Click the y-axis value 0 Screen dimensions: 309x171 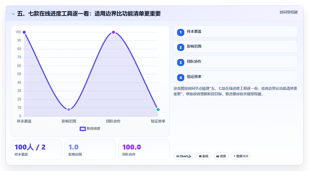(x=20, y=116)
